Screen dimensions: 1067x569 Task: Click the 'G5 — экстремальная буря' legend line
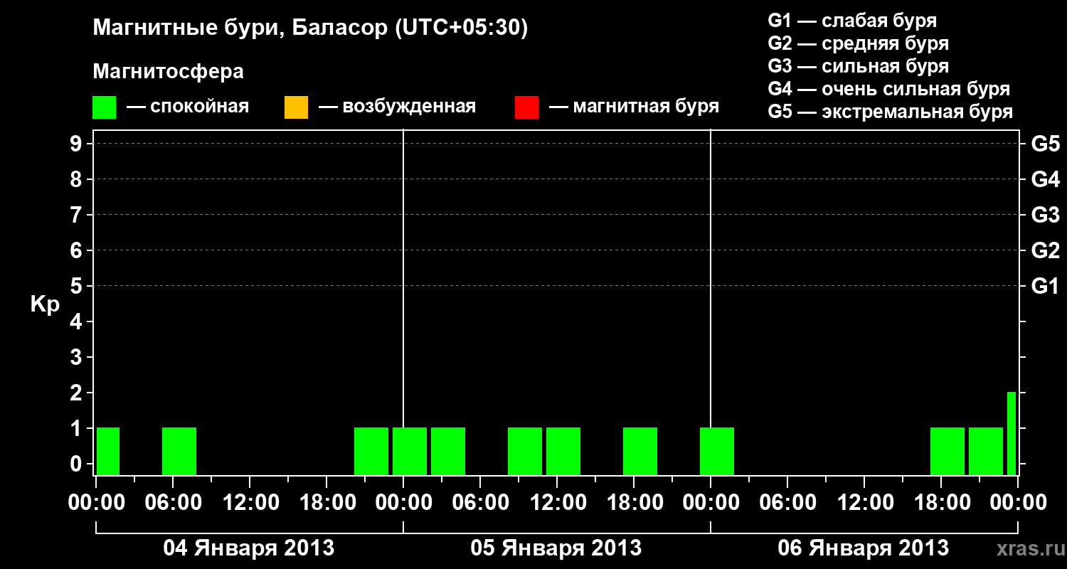pyautogui.click(x=891, y=112)
